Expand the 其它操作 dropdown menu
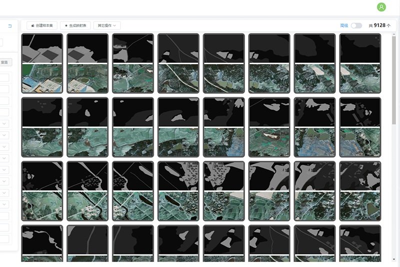Screen dimensions: 400x267 pyautogui.click(x=107, y=26)
